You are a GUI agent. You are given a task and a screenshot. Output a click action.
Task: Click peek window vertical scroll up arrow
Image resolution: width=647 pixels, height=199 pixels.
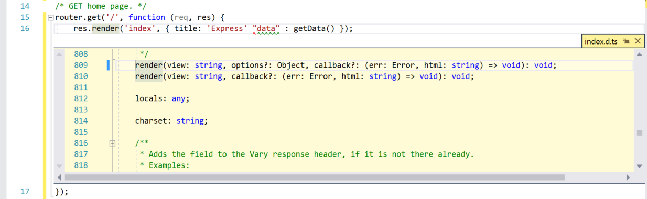click(x=639, y=54)
